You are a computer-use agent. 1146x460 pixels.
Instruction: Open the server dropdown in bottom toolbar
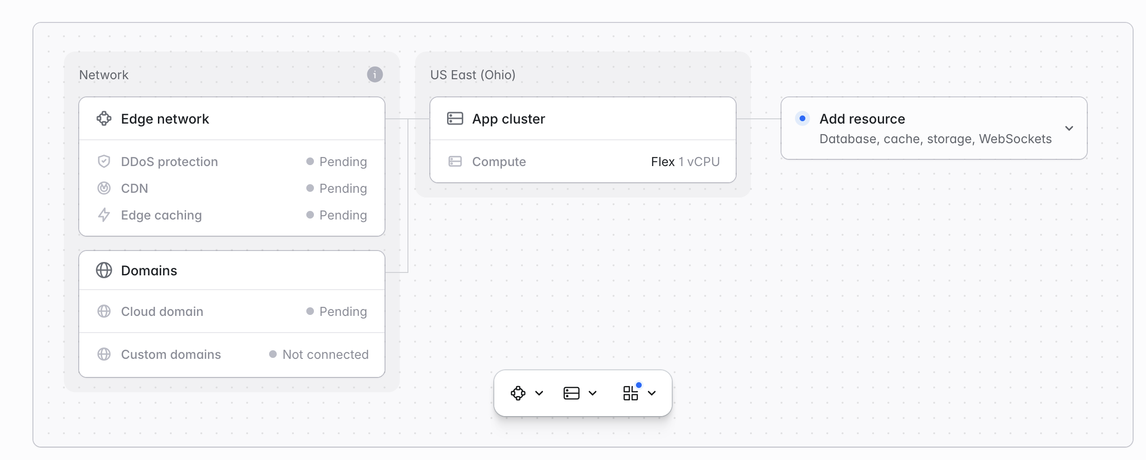click(x=580, y=393)
